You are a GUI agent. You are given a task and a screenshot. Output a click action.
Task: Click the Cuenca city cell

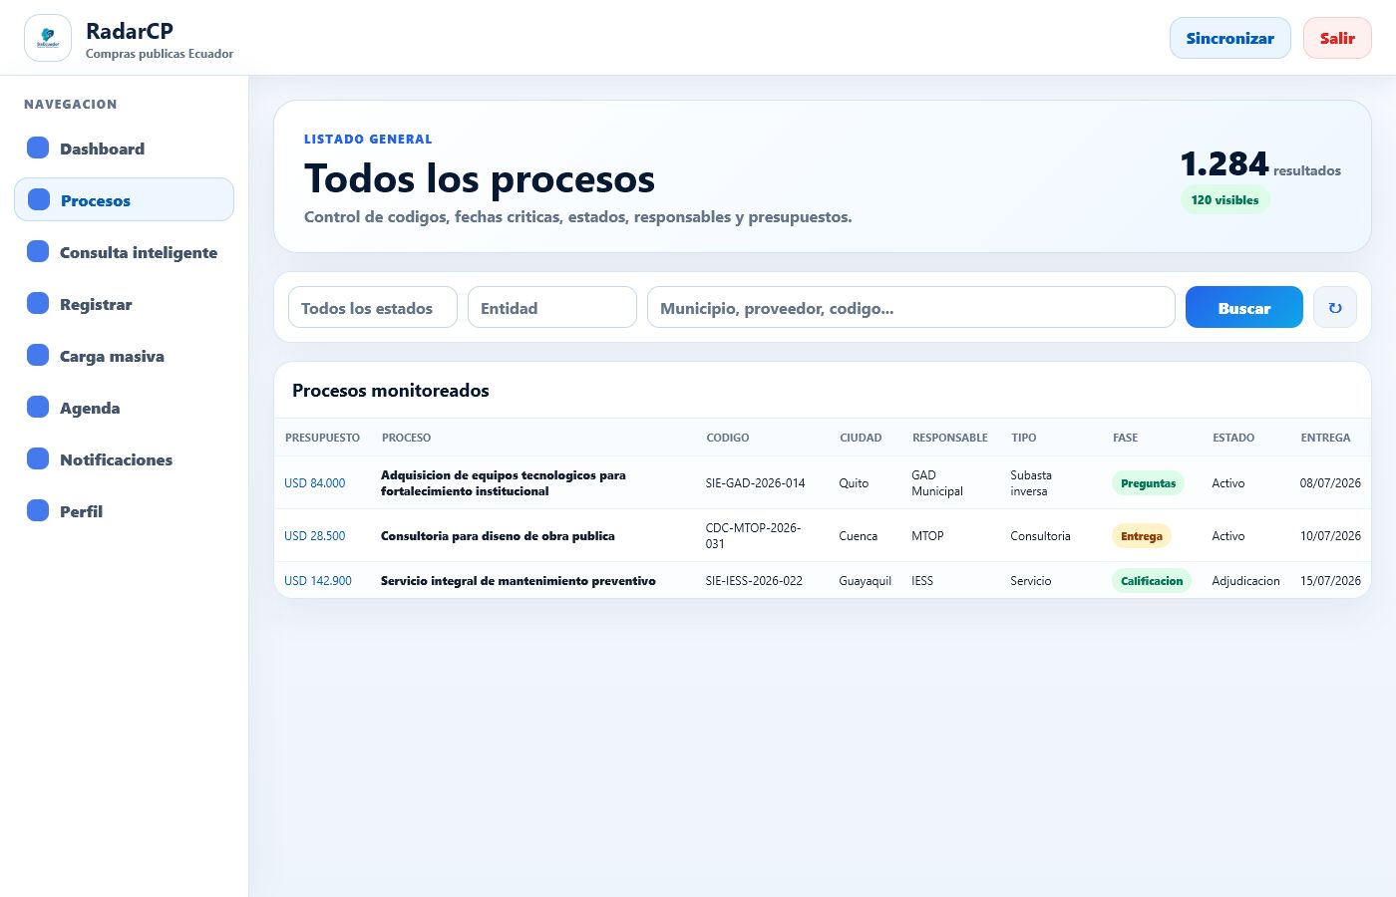point(858,536)
